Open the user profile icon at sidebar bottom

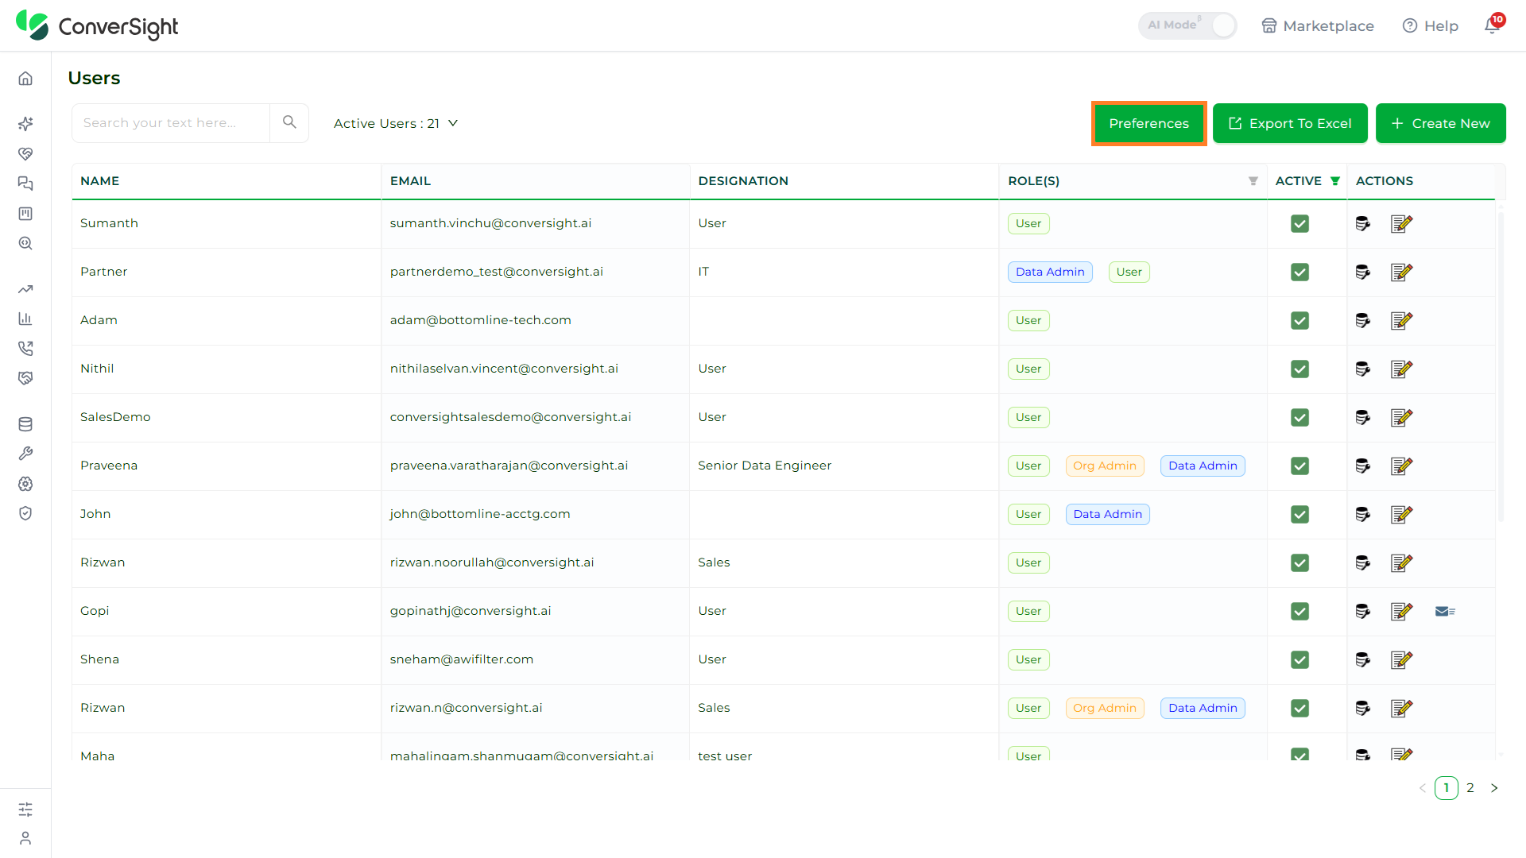[25, 838]
